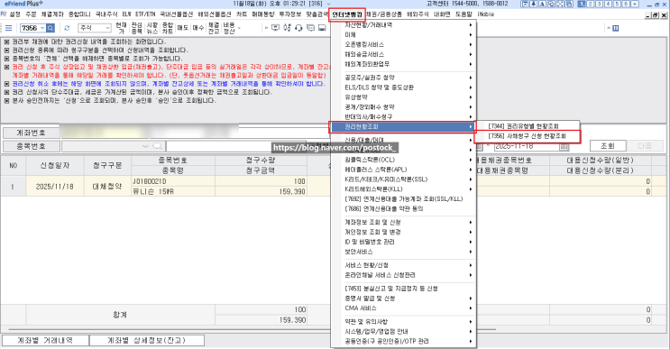
Task: Switch to virtual screen 2
Action: pyautogui.click(x=591, y=4)
